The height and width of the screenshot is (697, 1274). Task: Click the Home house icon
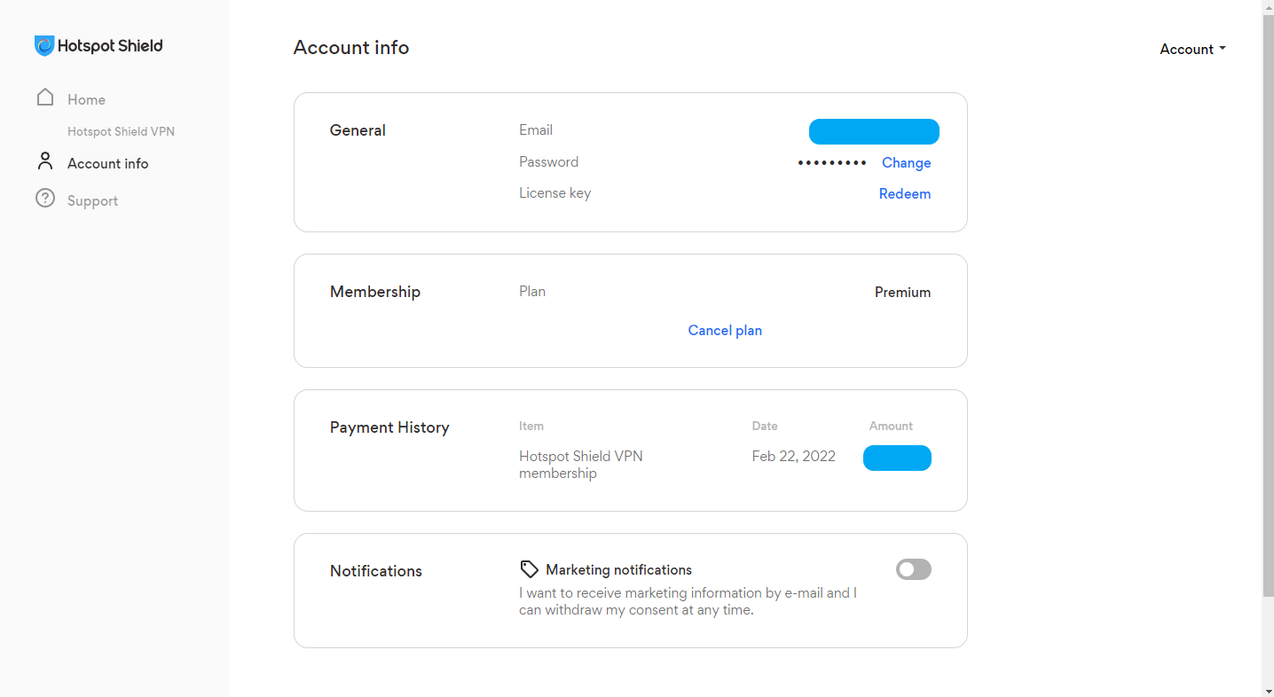45,98
